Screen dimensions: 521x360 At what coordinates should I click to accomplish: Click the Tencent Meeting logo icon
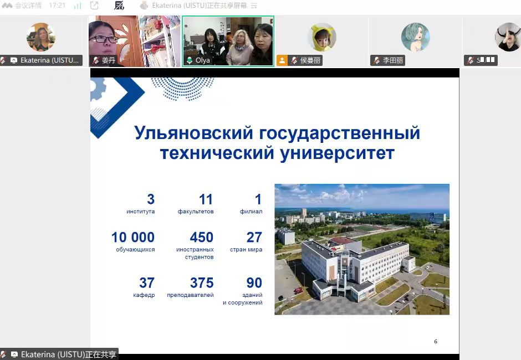click(x=7, y=6)
